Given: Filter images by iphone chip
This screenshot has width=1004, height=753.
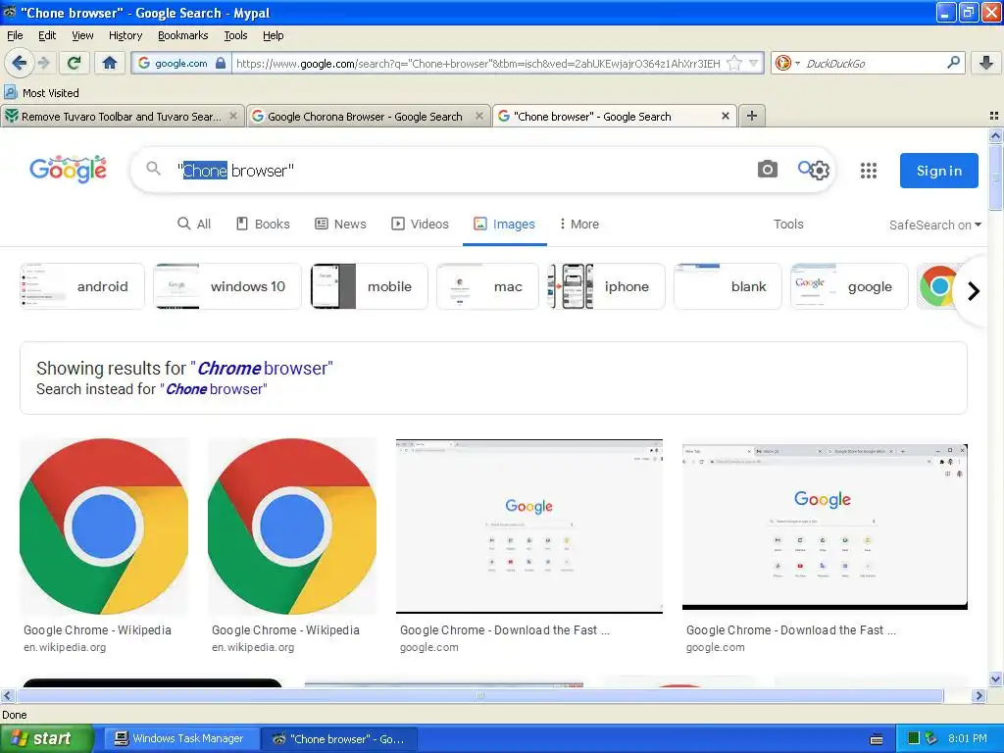Looking at the screenshot, I should coord(606,286).
